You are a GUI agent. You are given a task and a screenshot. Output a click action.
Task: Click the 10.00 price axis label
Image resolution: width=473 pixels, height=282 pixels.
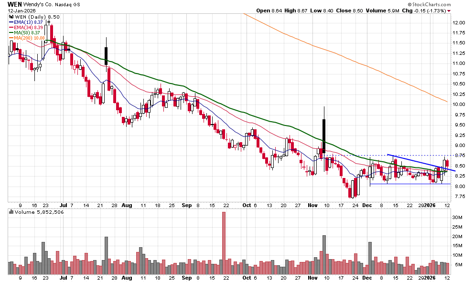pos(459,104)
